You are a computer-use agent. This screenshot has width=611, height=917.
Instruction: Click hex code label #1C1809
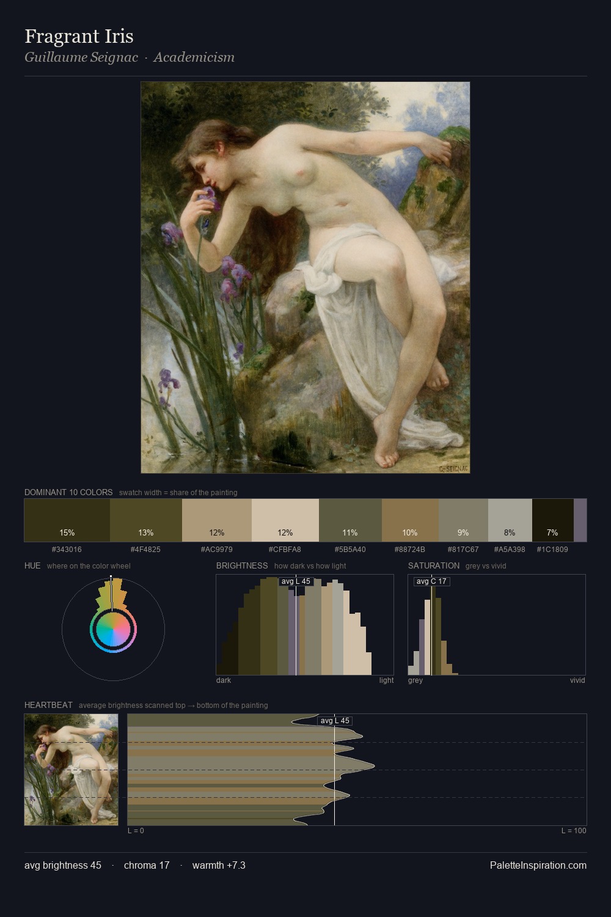(552, 550)
